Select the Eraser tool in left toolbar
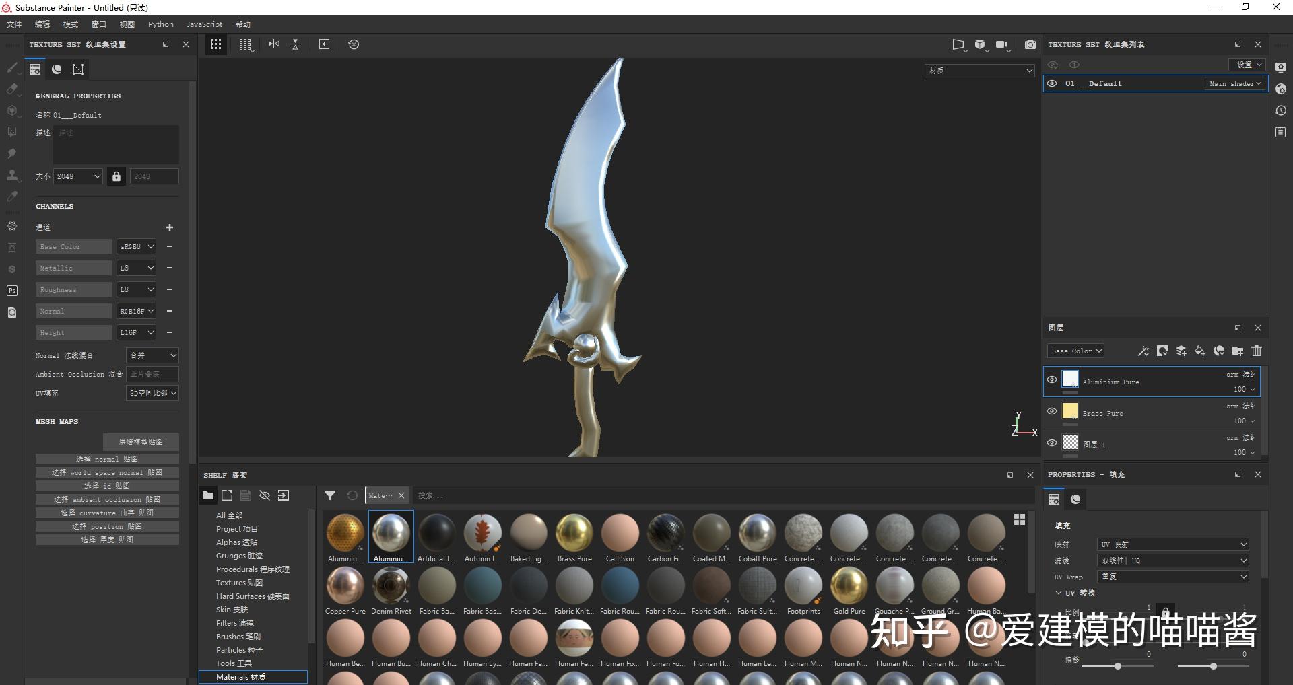The width and height of the screenshot is (1293, 685). click(x=12, y=89)
